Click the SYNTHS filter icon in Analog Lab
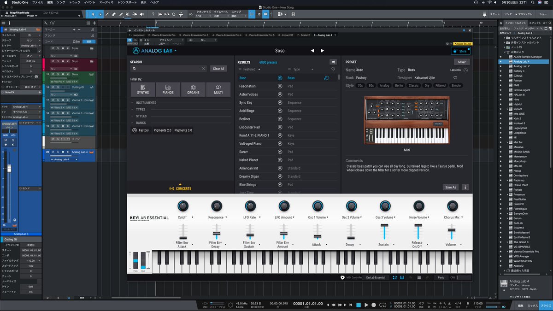 coord(143,89)
